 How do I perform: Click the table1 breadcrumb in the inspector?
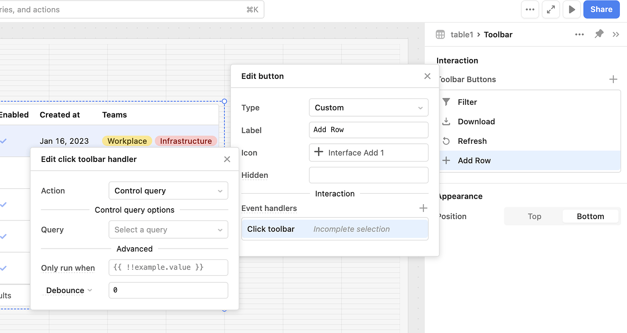462,34
